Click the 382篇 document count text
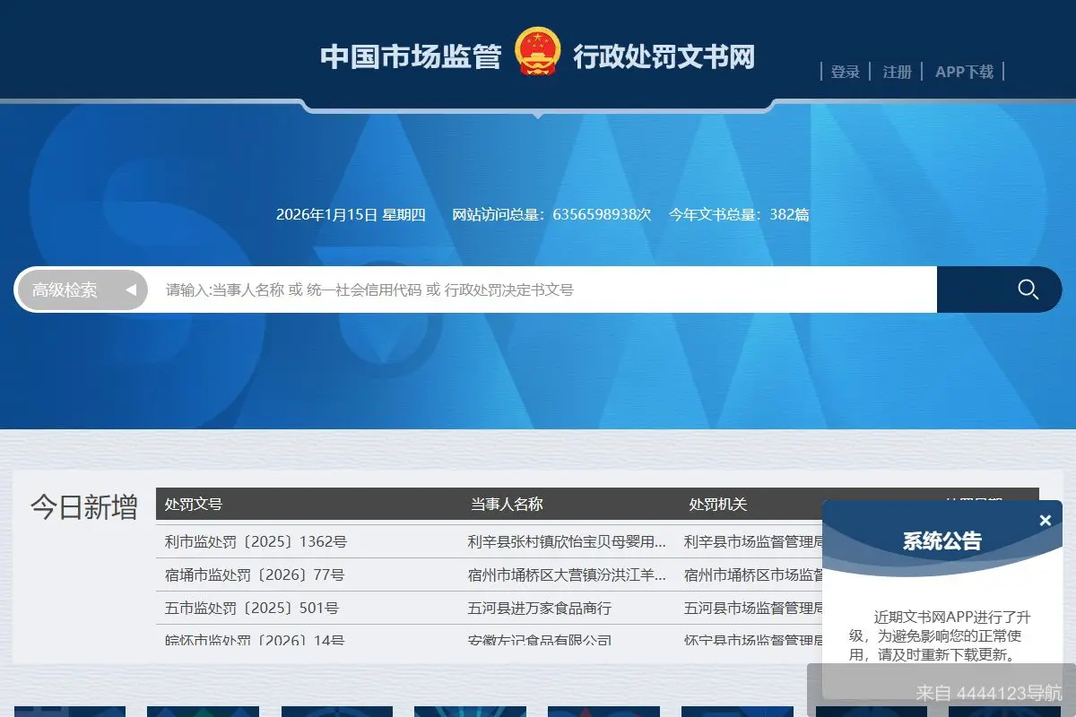The image size is (1076, 717). [x=789, y=214]
